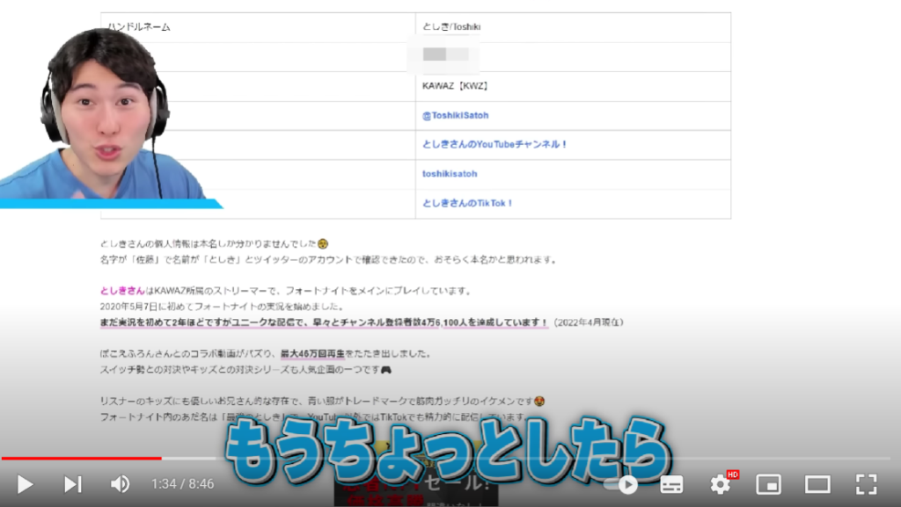Click the としき/Toshiki table cell
The image size is (901, 507).
573,27
